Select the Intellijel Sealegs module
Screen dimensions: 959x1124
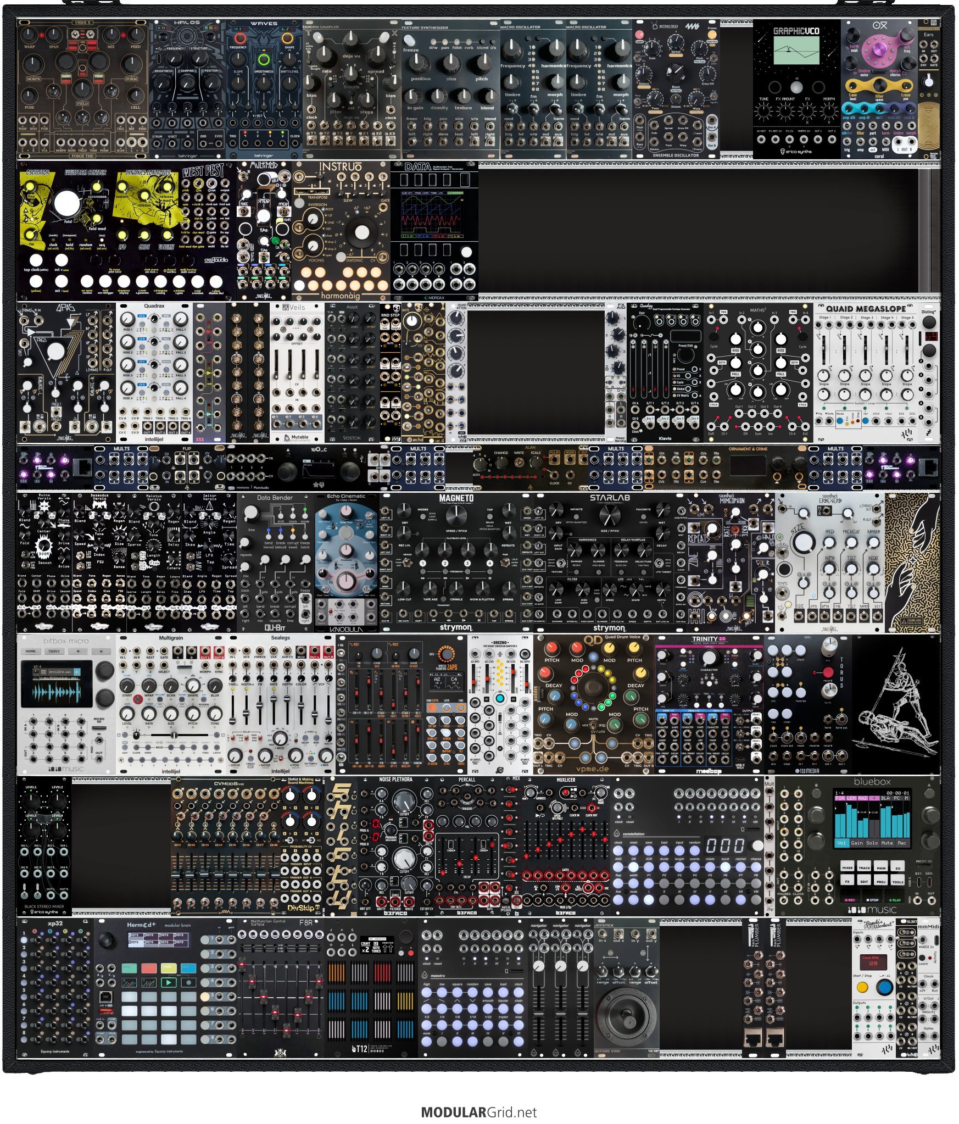pos(280,705)
